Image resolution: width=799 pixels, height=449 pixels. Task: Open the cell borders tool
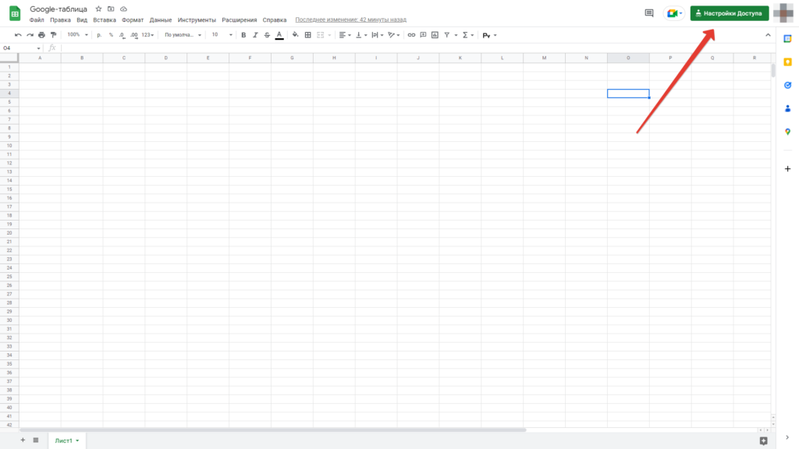[x=307, y=35]
